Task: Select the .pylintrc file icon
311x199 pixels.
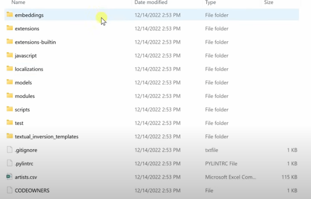Action: click(x=10, y=163)
